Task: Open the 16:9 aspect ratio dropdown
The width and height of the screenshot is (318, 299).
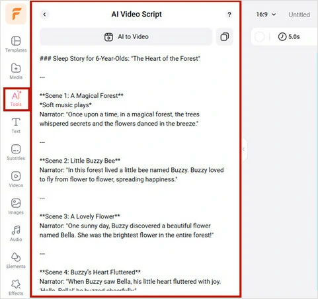Action: coord(266,15)
